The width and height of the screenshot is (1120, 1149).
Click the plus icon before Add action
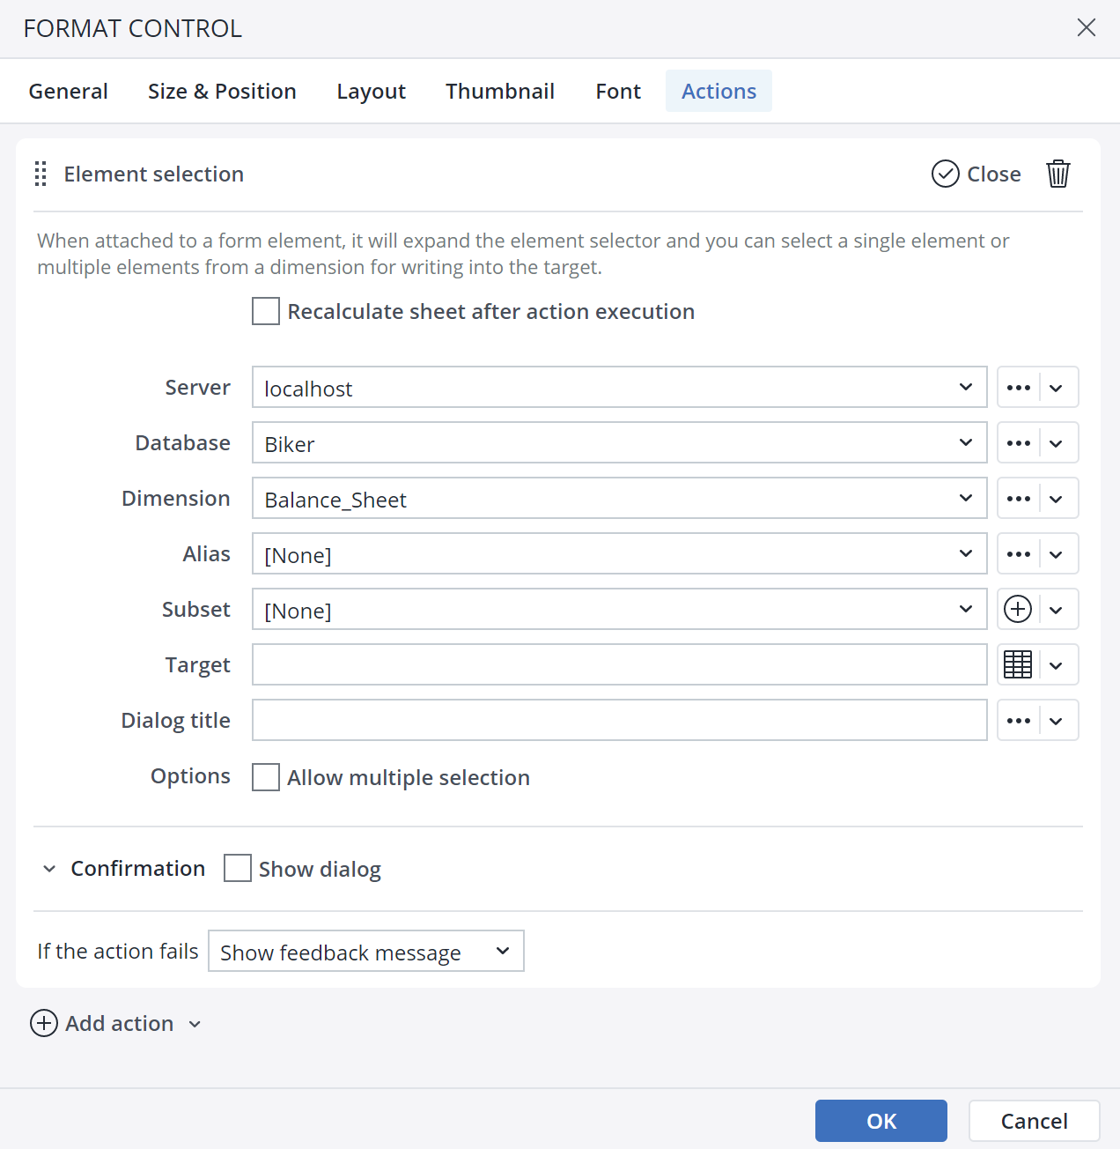point(43,1023)
